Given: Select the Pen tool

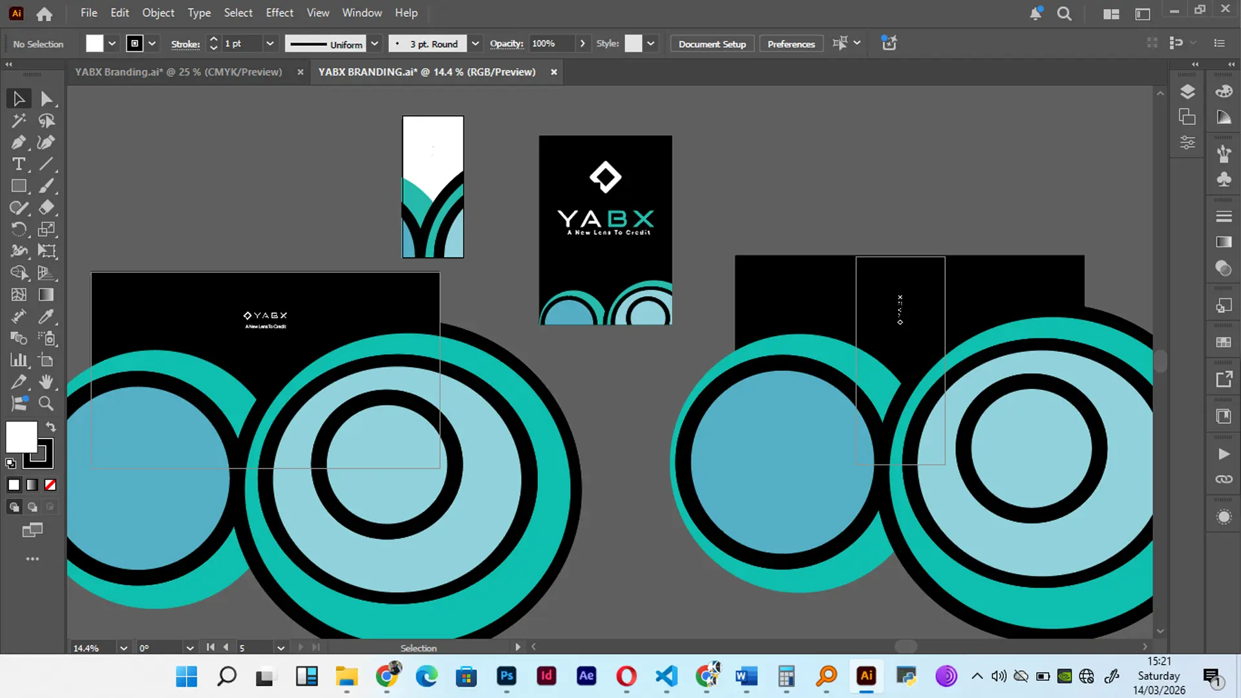Looking at the screenshot, I should click(19, 142).
